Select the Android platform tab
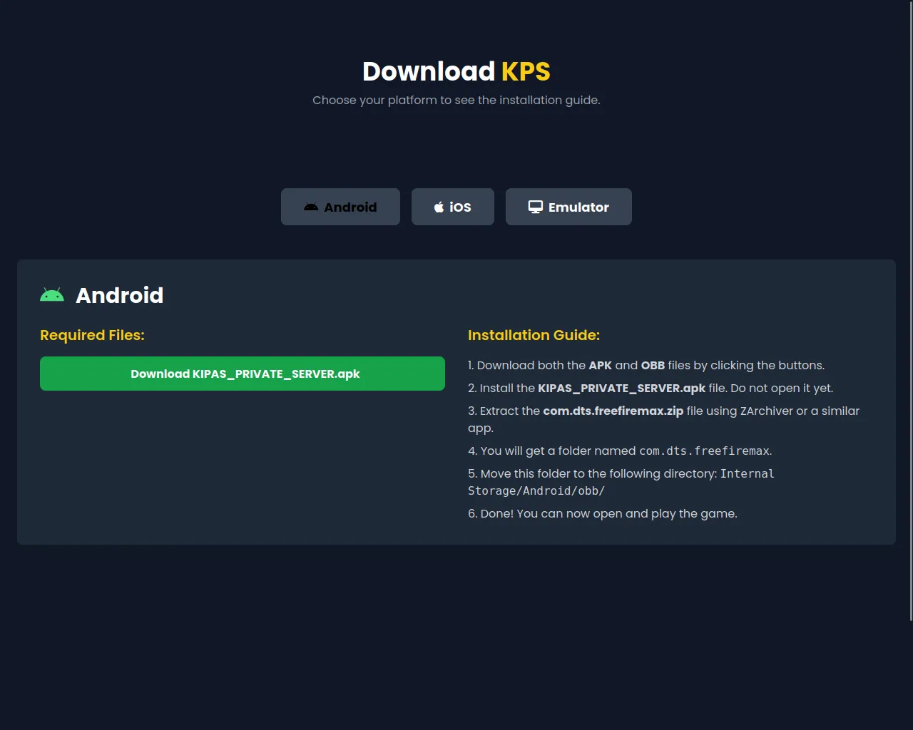This screenshot has height=730, width=913. click(340, 207)
